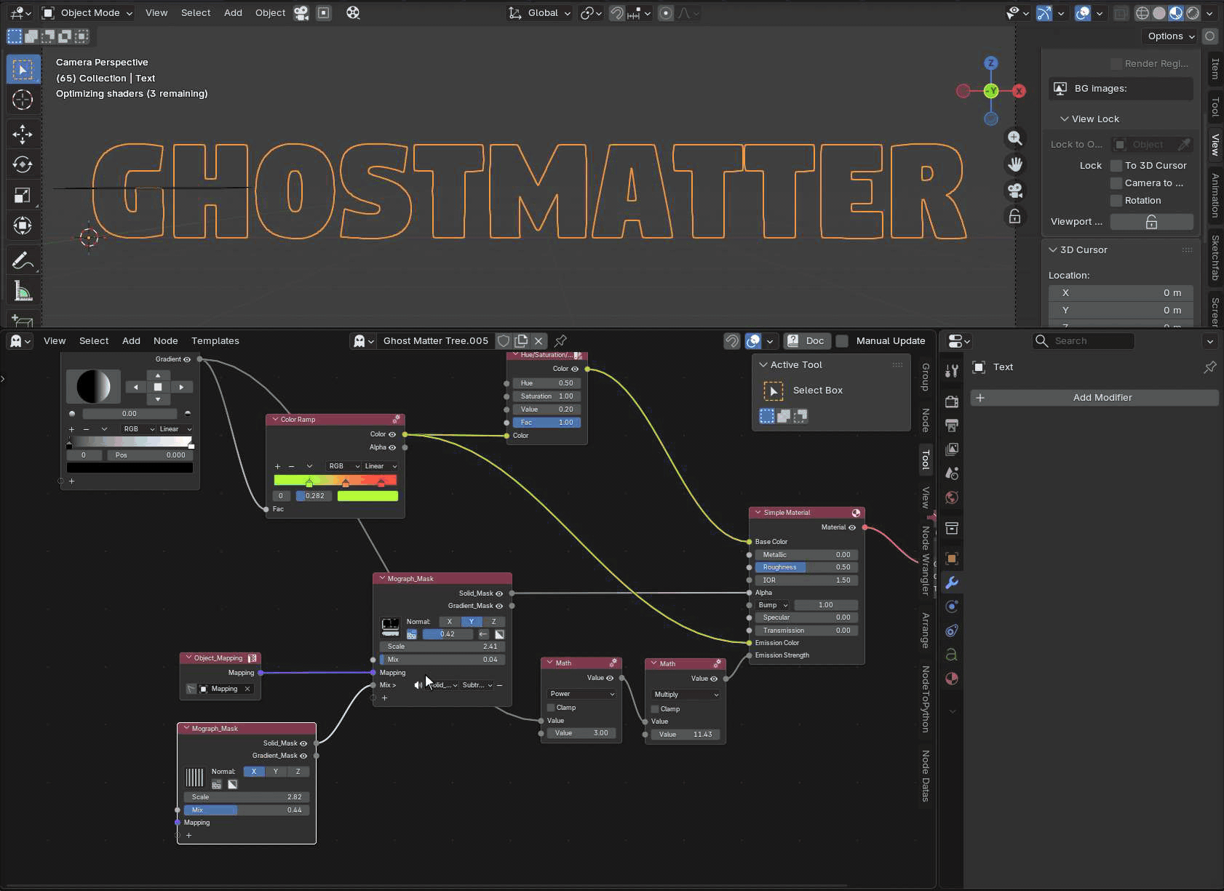Click the viewport zoom magnifier icon
1224x891 pixels.
pyautogui.click(x=1014, y=138)
